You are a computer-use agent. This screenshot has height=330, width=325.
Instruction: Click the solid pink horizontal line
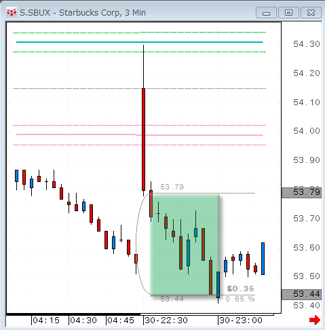[140, 135]
